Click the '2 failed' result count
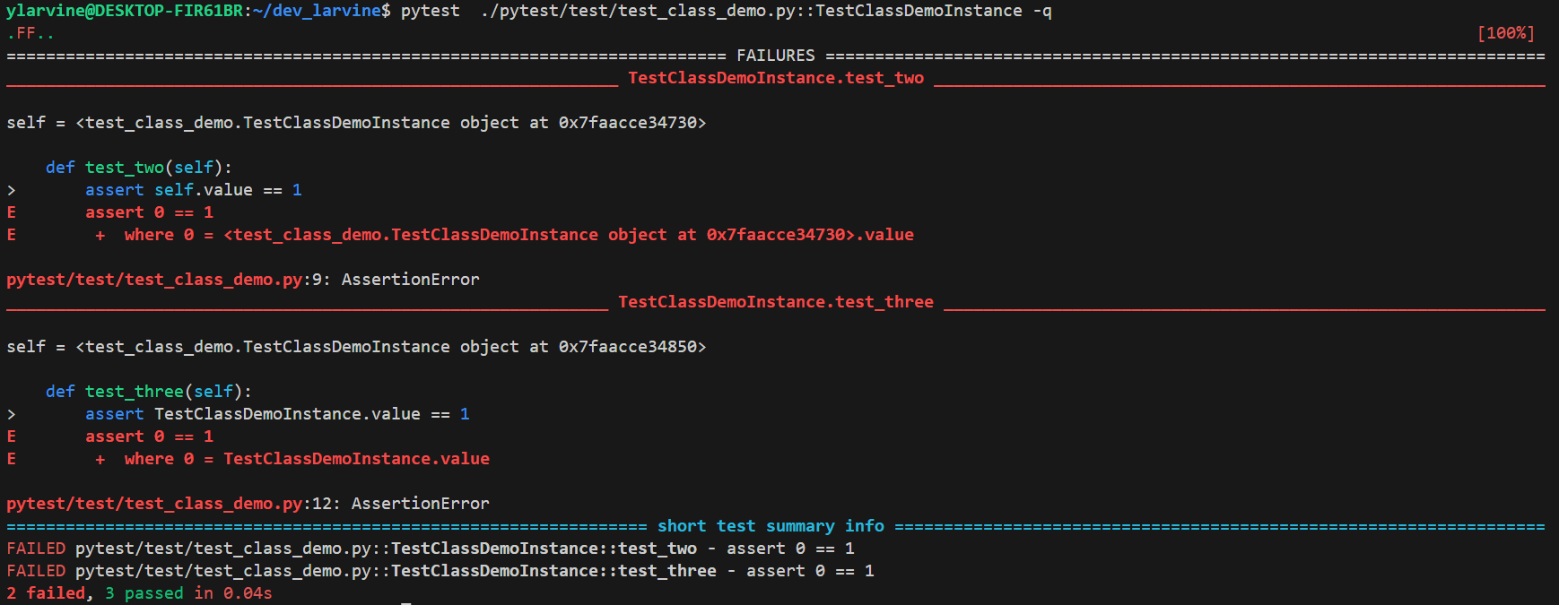 click(46, 593)
